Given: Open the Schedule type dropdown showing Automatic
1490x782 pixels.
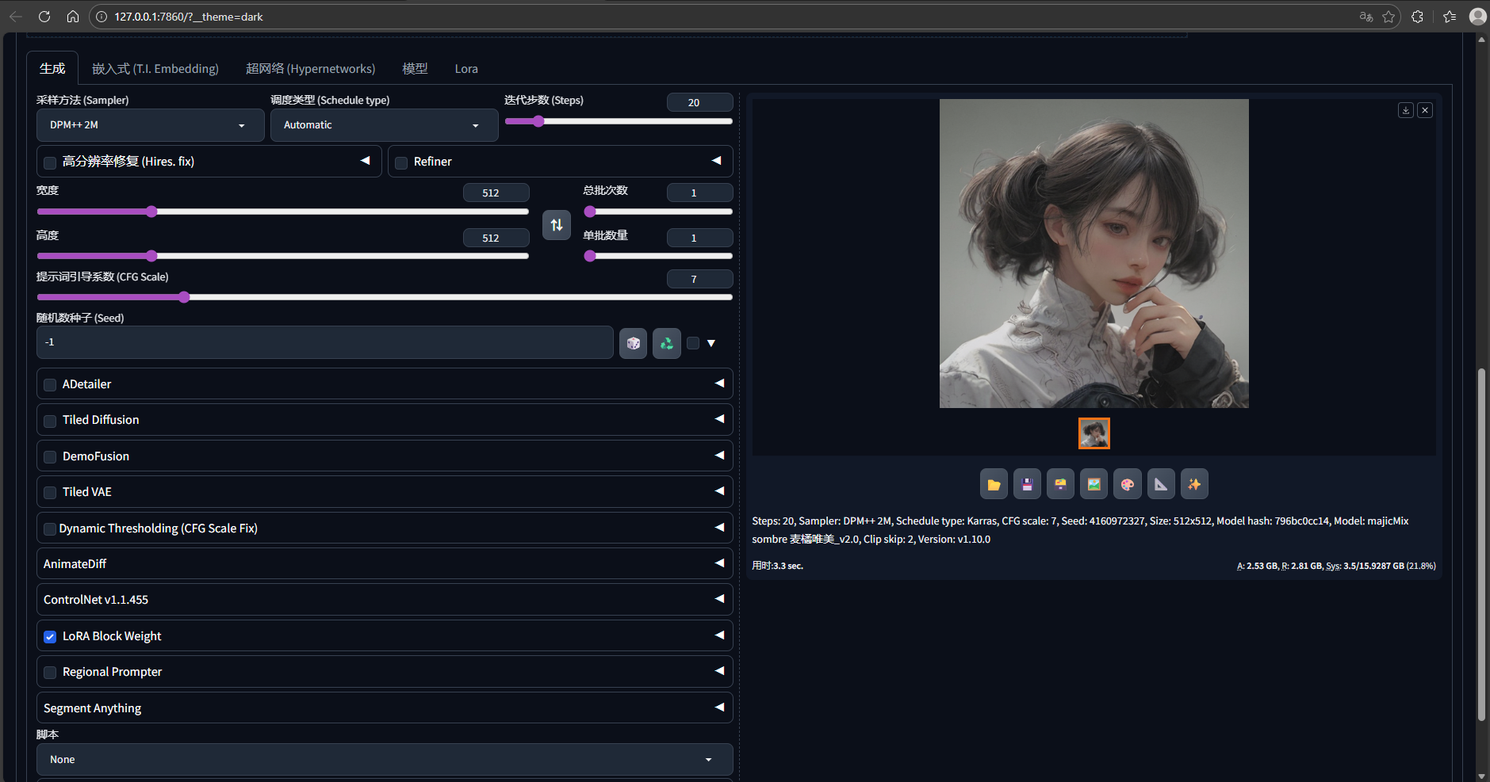Looking at the screenshot, I should pyautogui.click(x=384, y=125).
